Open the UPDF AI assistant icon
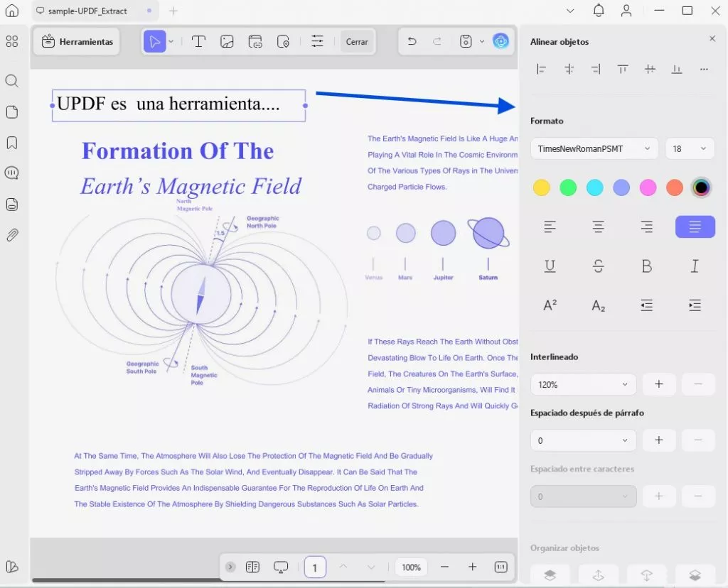 pyautogui.click(x=500, y=41)
